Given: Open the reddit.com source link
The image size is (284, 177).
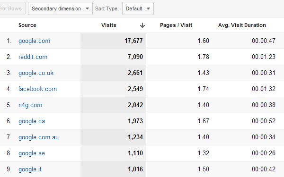Looking at the screenshot, I should (33, 57).
